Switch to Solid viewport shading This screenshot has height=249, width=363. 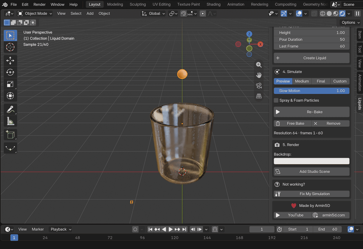tap(329, 14)
